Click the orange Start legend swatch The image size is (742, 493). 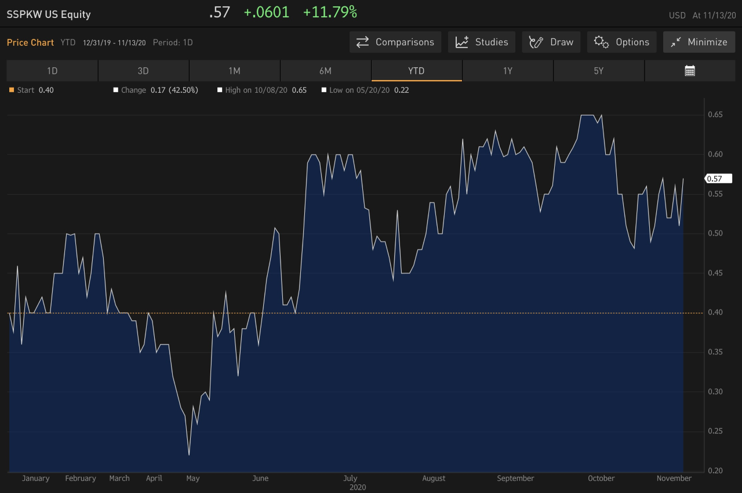[12, 90]
